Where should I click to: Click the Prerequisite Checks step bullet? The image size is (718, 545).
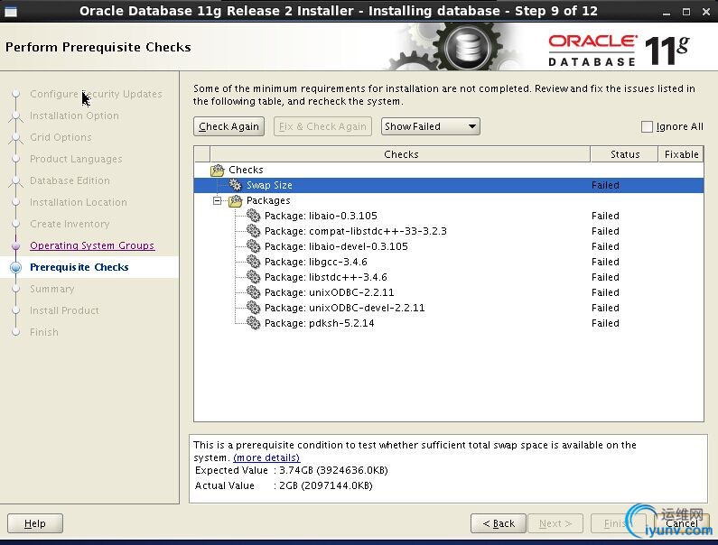[x=15, y=267]
